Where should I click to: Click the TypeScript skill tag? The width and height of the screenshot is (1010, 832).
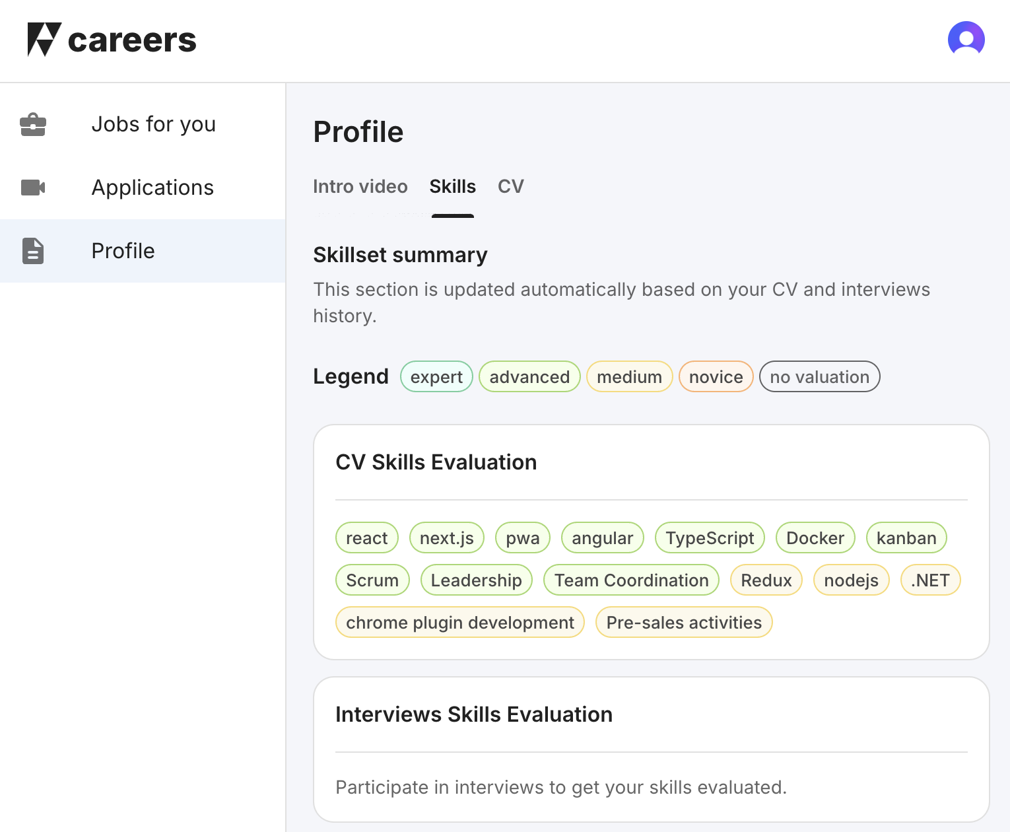click(710, 537)
